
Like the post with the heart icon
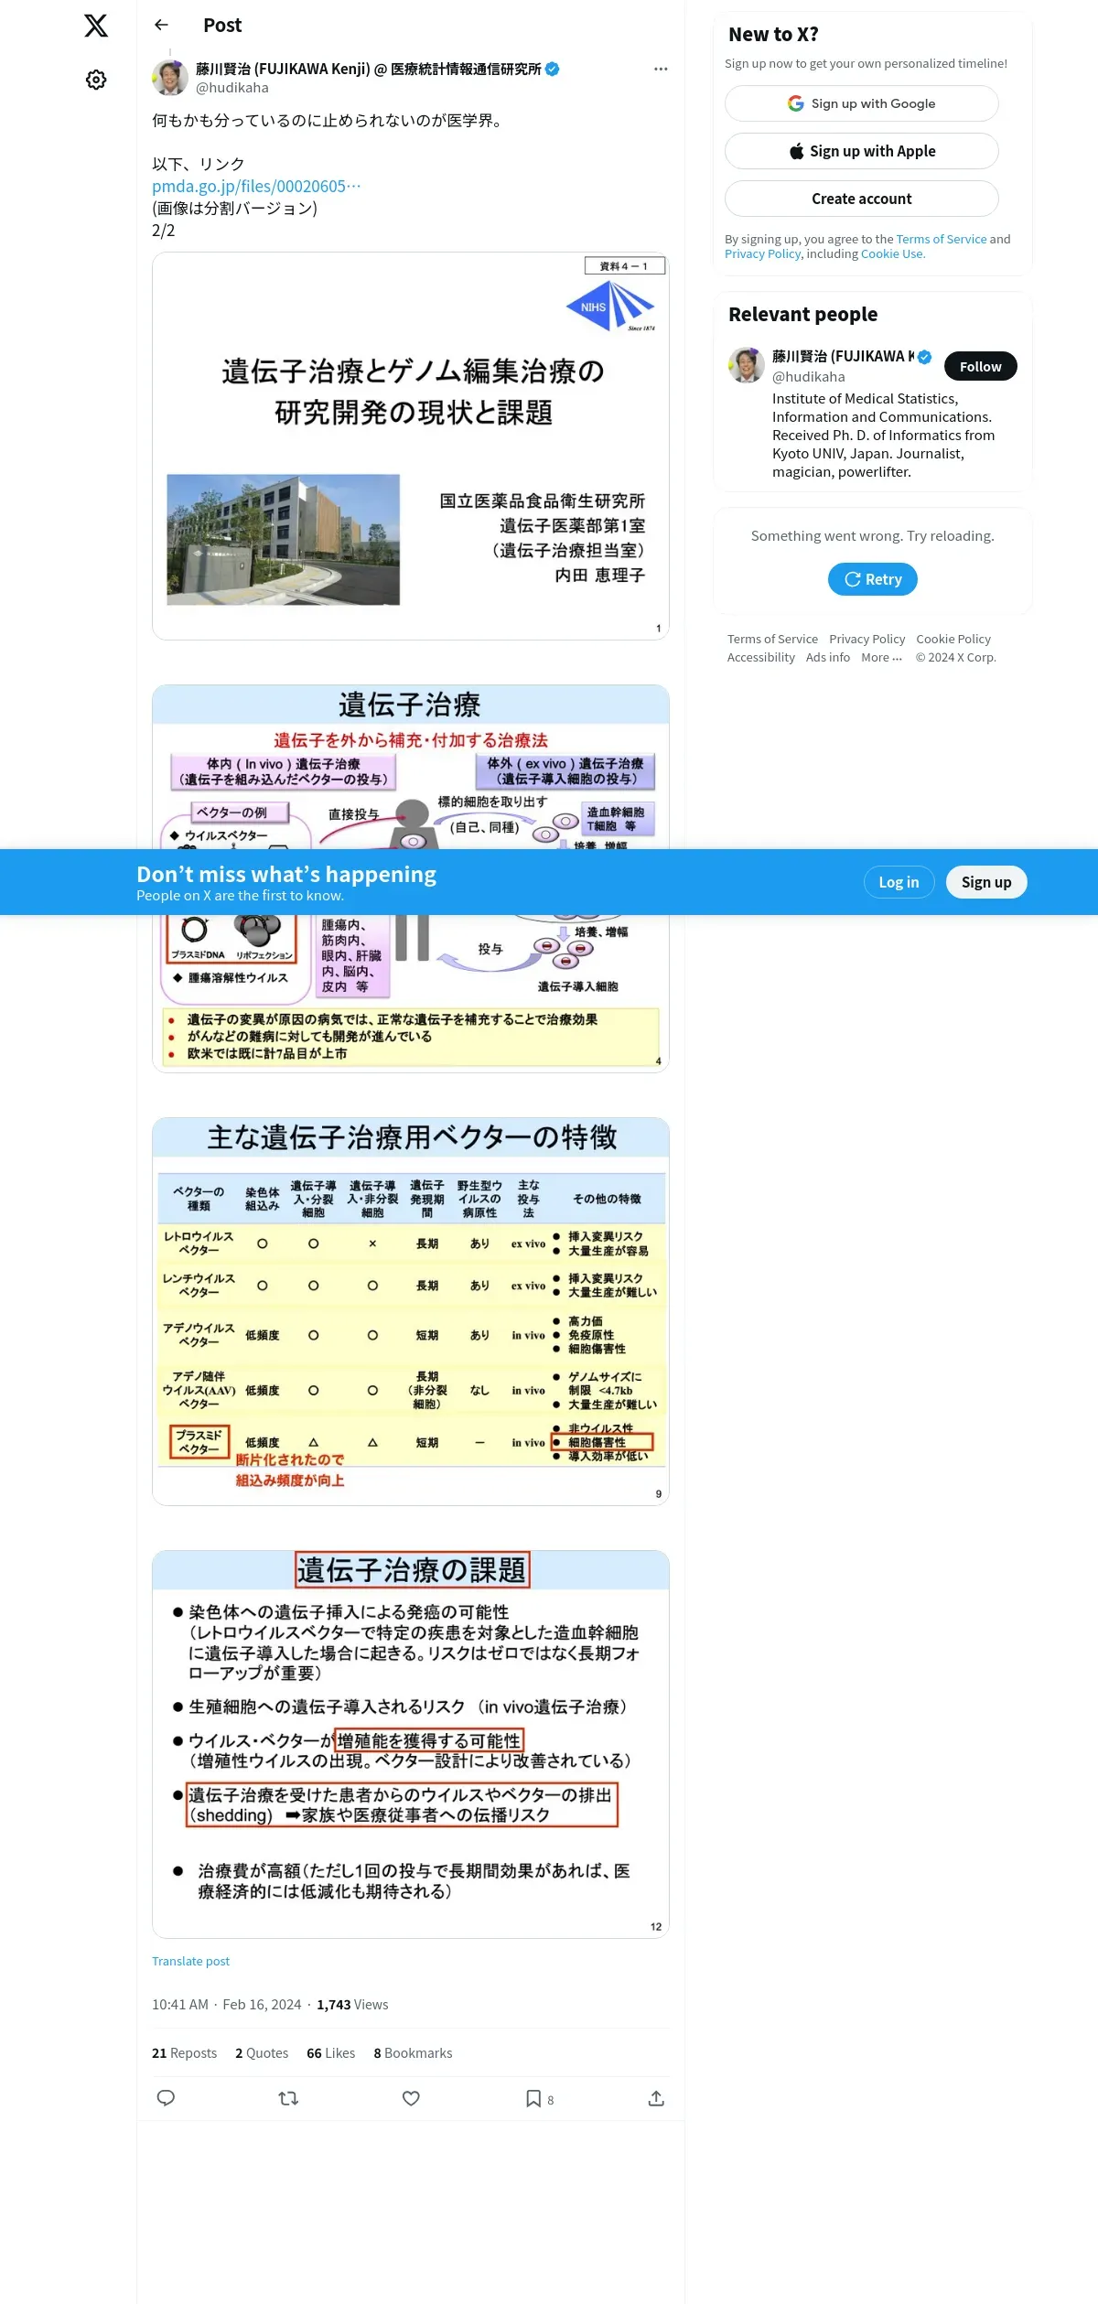point(411,2099)
